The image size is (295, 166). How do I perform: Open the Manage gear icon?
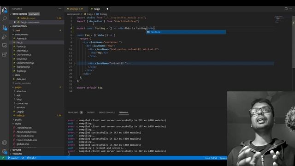point(4,151)
